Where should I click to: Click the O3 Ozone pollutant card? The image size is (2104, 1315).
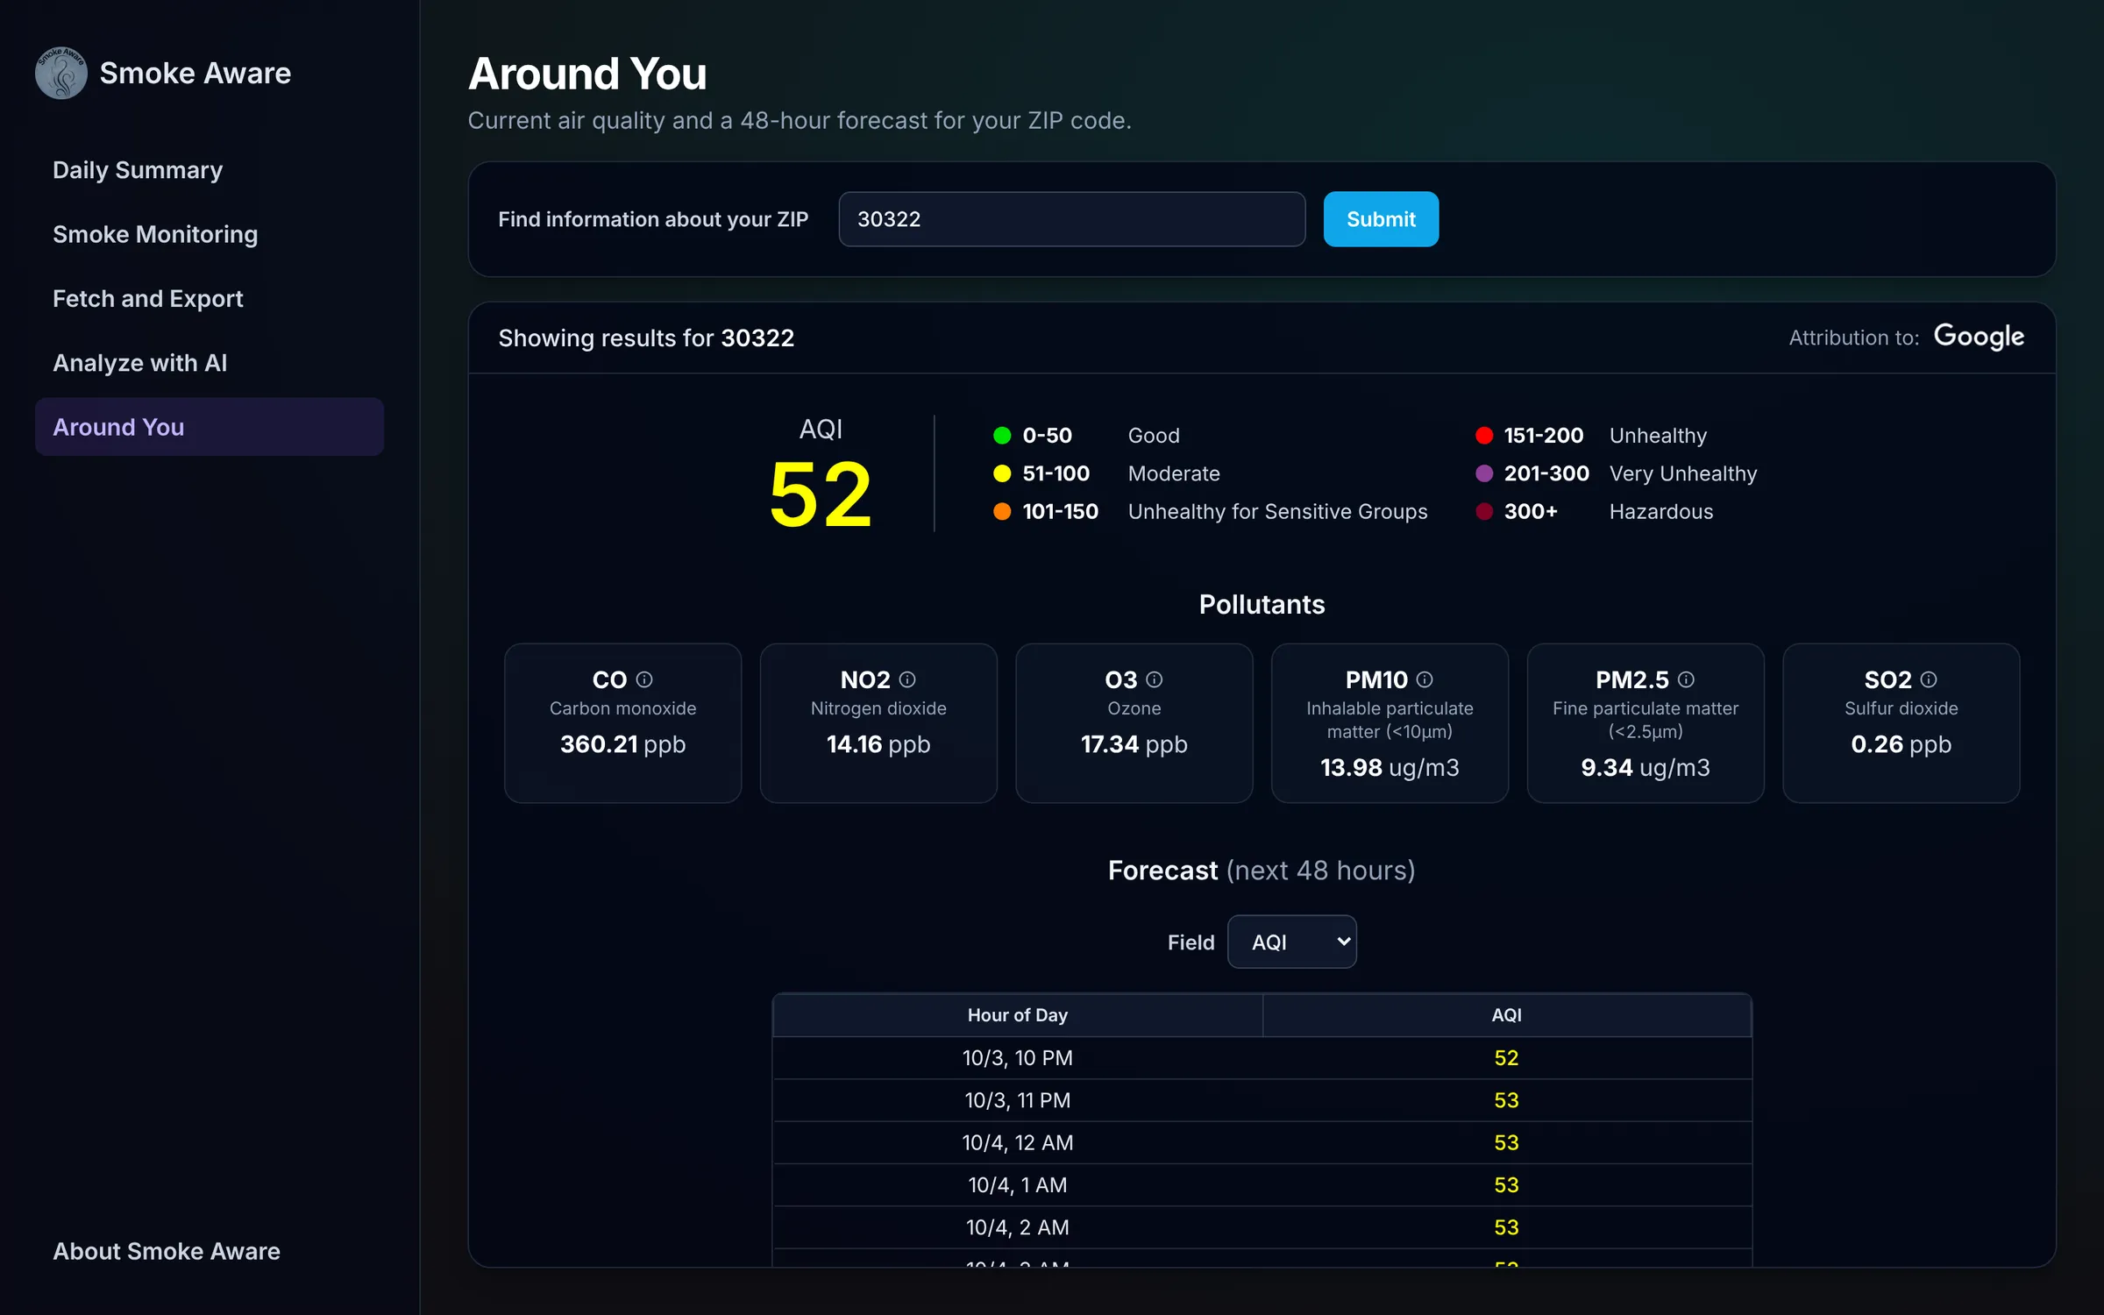(1134, 723)
